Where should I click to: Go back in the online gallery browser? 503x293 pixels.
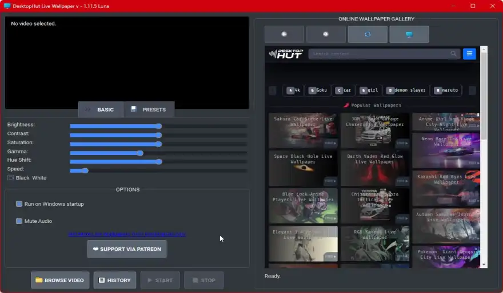[284, 34]
